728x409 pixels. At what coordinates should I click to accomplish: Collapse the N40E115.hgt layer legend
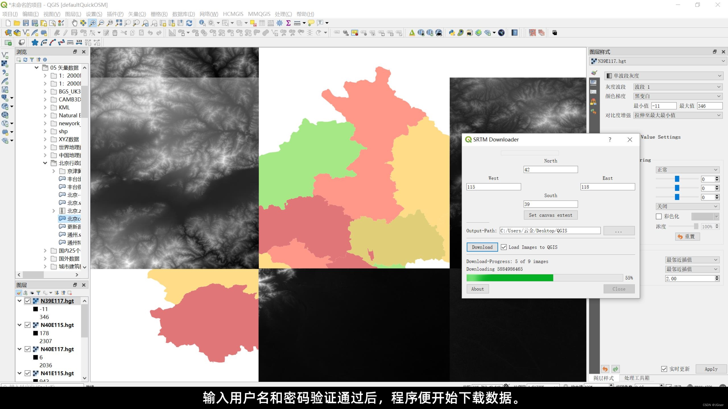click(19, 325)
